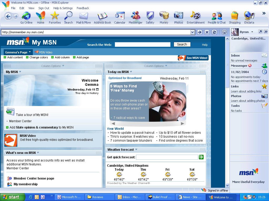Image resolution: width=269 pixels, height=201 pixels.
Task: Click the Links star icon in sidebar
Action: coord(264,86)
